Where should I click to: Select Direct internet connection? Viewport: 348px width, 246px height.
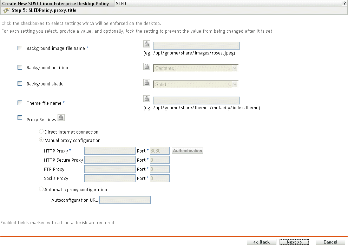pos(41,131)
